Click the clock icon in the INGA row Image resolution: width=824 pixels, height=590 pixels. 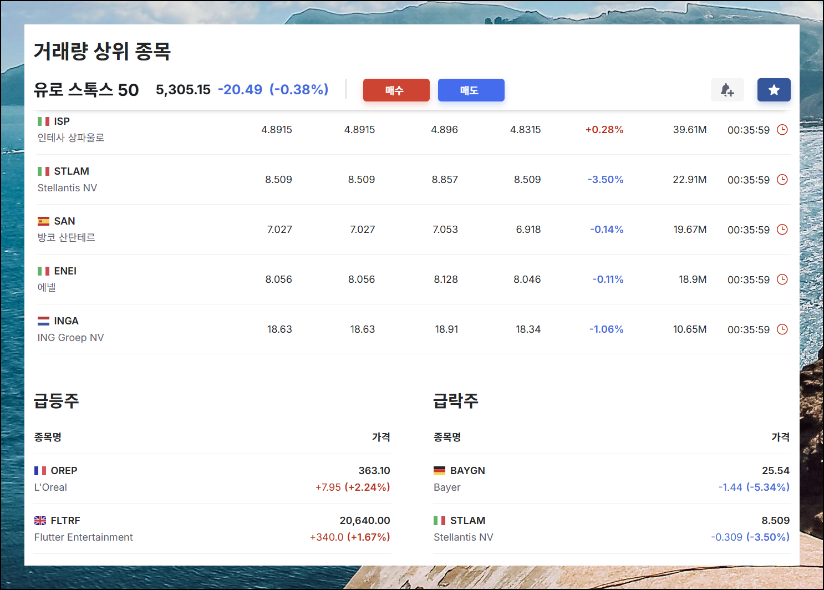782,329
